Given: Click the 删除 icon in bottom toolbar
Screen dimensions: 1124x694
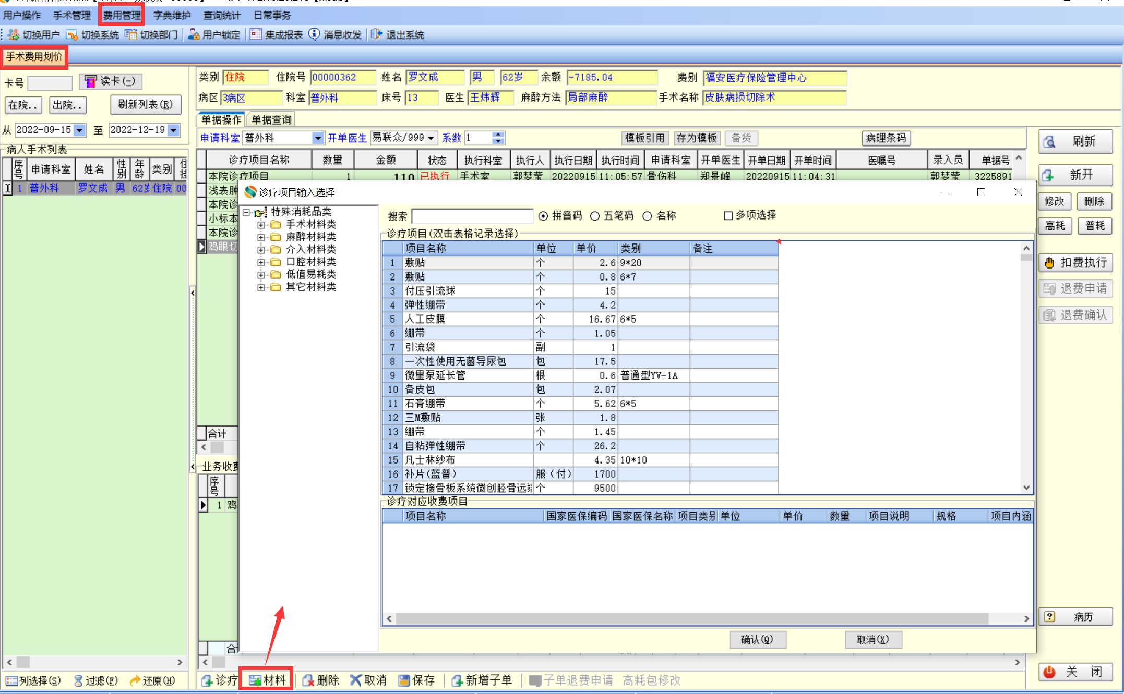Looking at the screenshot, I should tap(308, 680).
